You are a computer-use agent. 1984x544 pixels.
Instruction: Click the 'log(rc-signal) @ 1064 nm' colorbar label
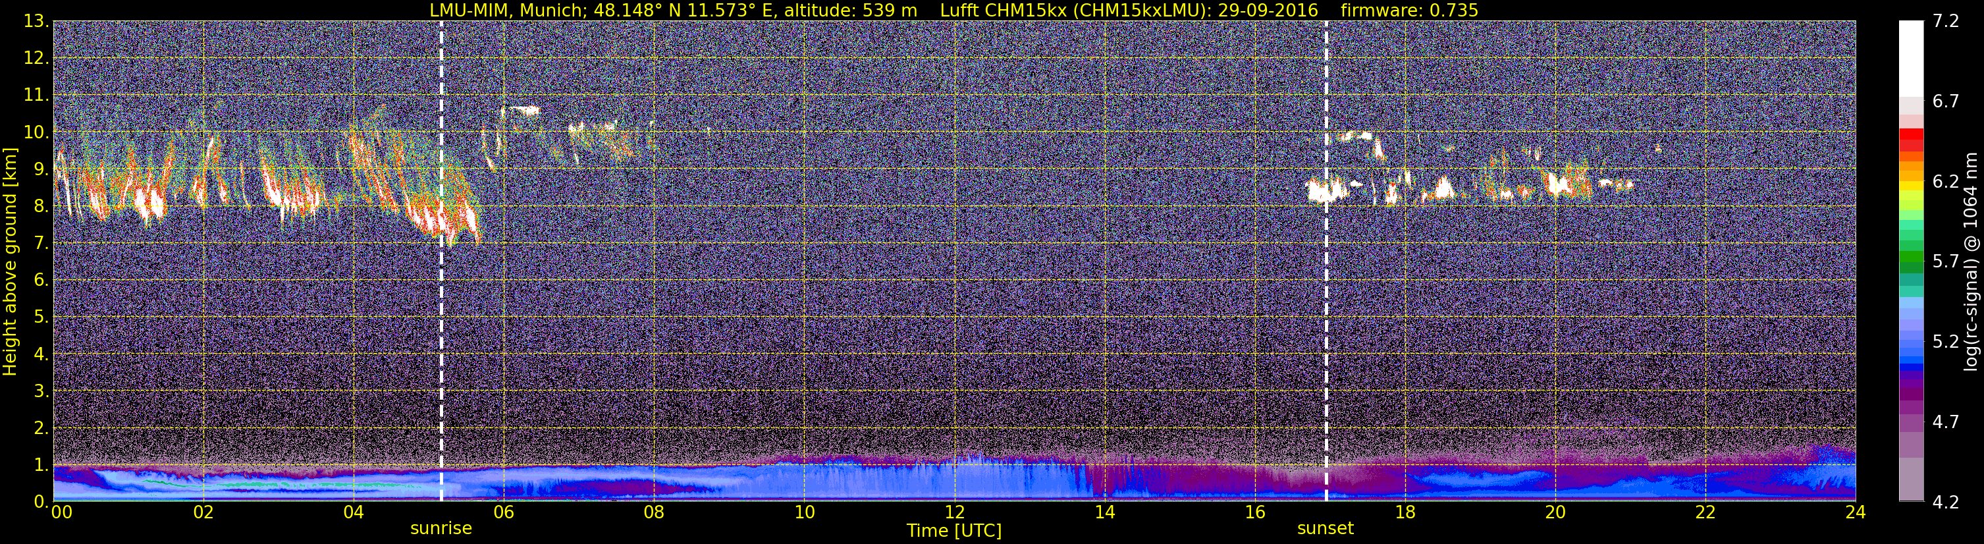point(1970,262)
